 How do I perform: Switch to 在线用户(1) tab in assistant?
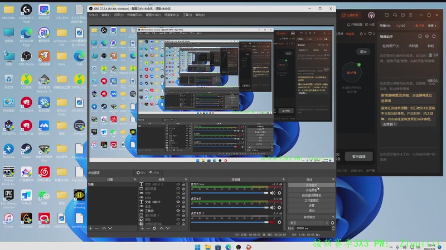[x=391, y=46]
